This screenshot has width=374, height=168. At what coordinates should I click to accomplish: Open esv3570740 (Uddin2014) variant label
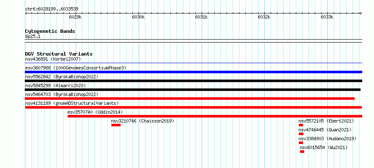coord(95,112)
